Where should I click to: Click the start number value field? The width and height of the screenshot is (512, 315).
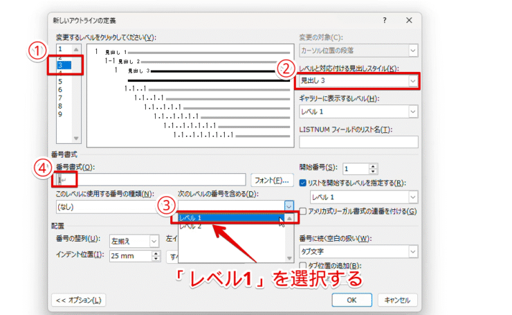pos(356,169)
